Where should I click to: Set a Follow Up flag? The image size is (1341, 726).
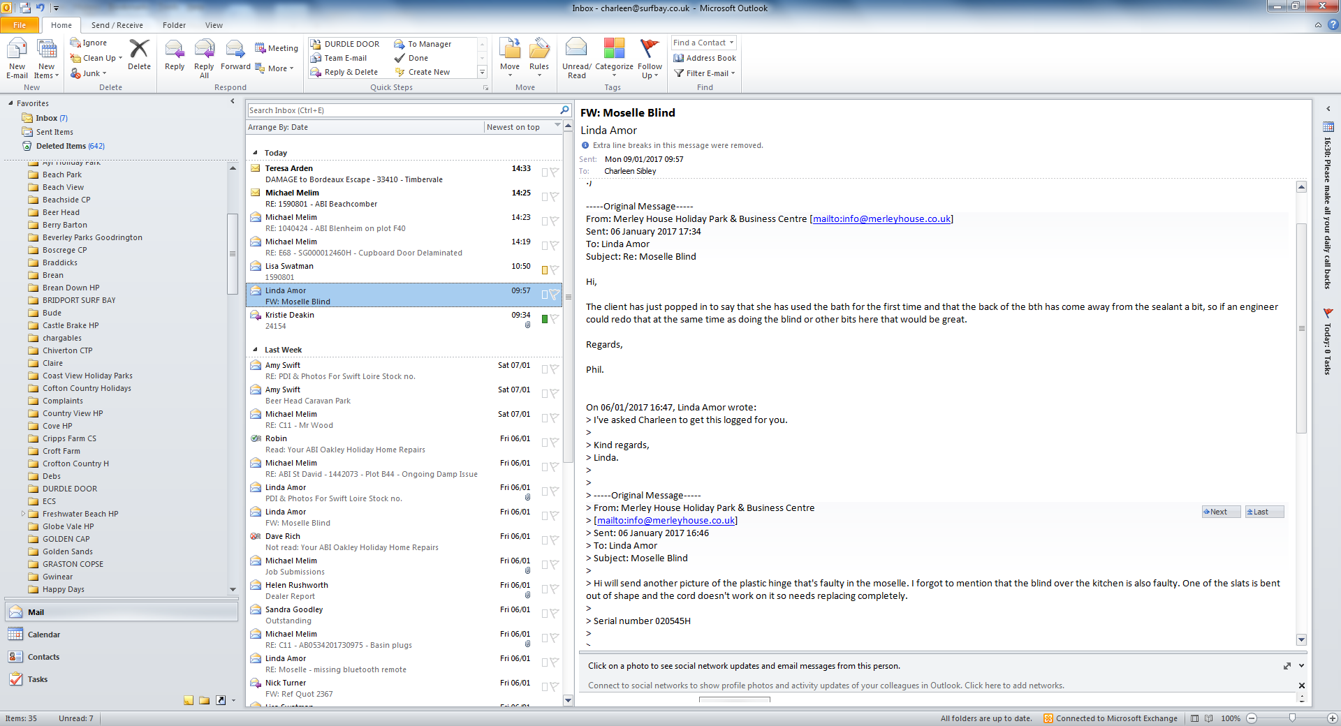650,59
